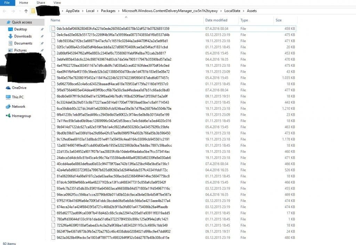356x245 pixels.
Task: Sort files by Date modified column
Action: coord(216,20)
